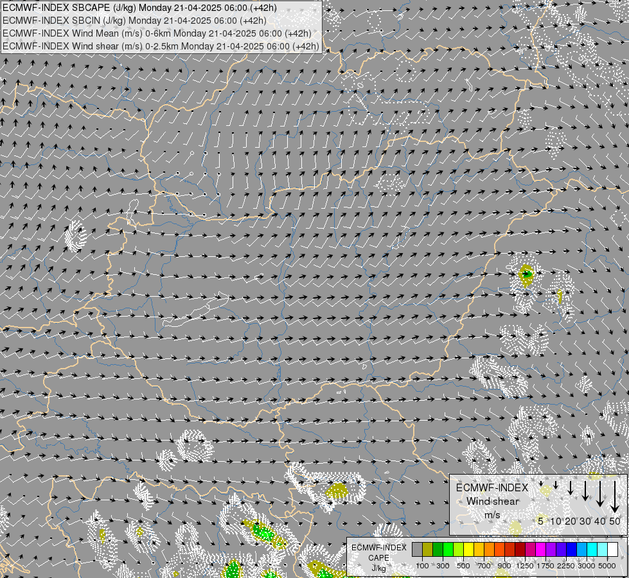Image resolution: width=629 pixels, height=578 pixels.
Task: Click the '900' CAPE scale label
Action: [x=504, y=566]
